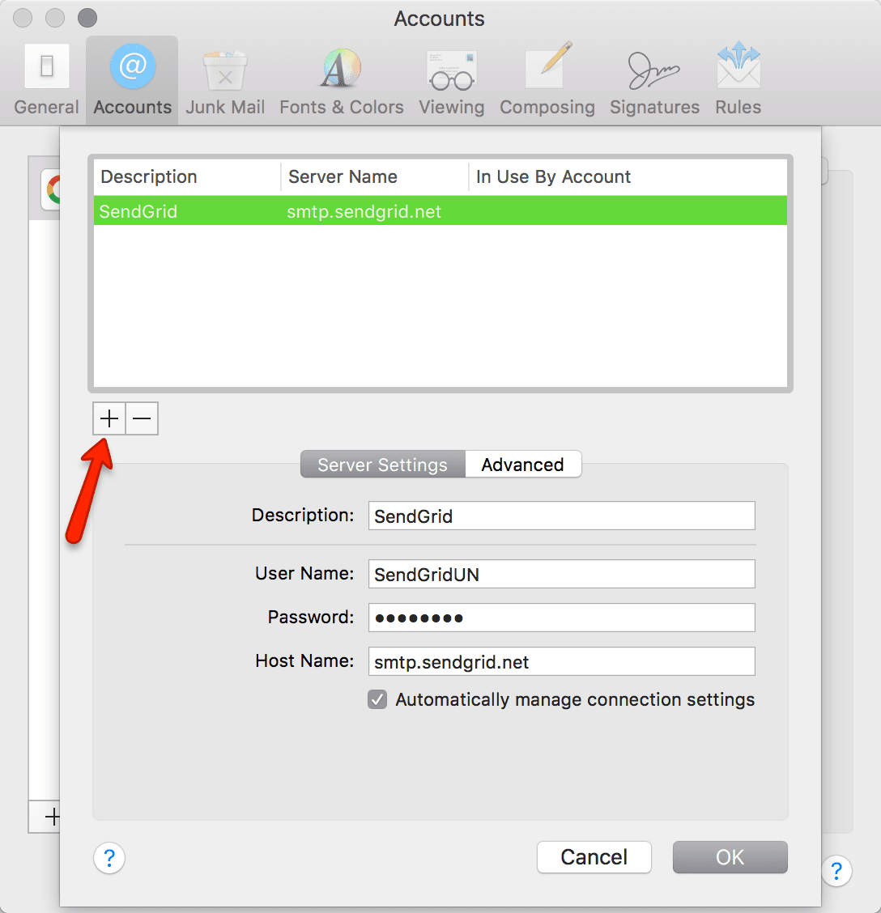Switch to the Advanced tab
The width and height of the screenshot is (881, 913).
point(522,464)
